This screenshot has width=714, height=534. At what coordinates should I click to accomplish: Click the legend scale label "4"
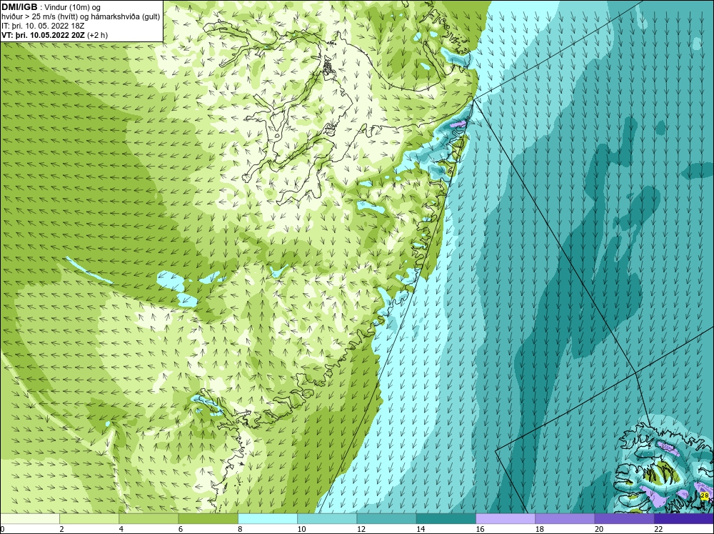pos(121,529)
